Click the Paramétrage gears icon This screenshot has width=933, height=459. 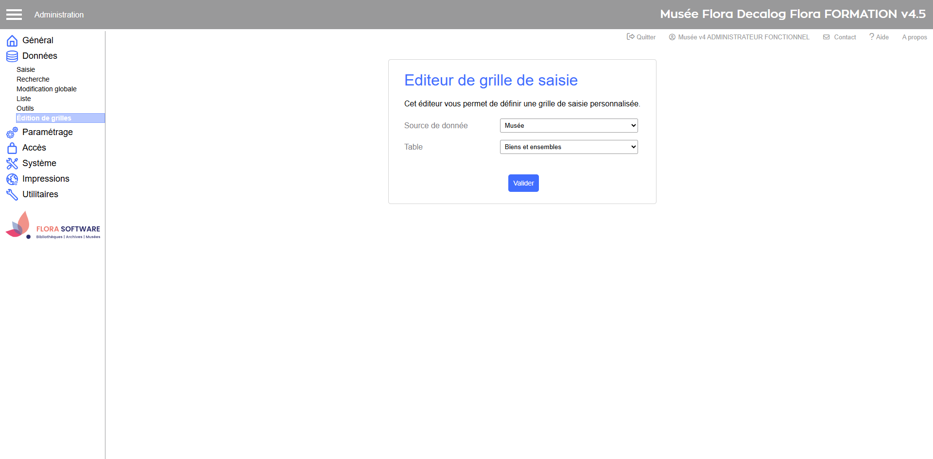point(12,133)
